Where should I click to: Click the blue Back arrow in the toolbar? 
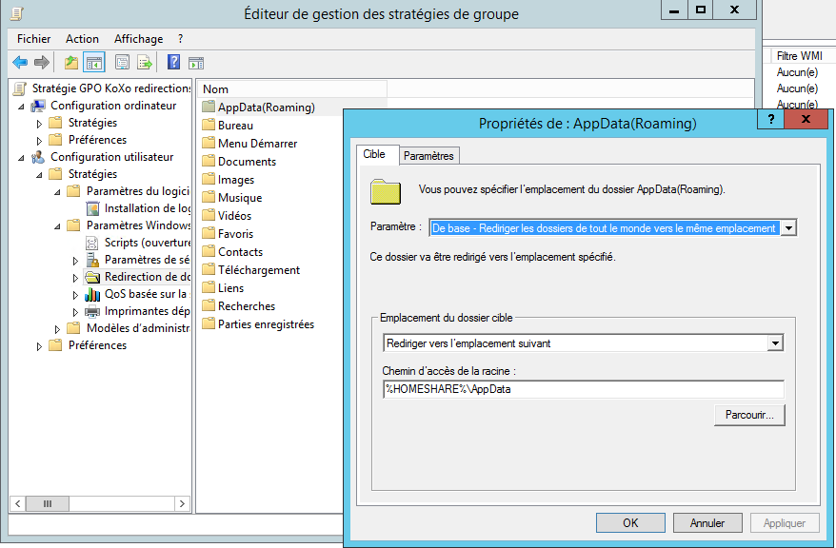pyautogui.click(x=19, y=63)
